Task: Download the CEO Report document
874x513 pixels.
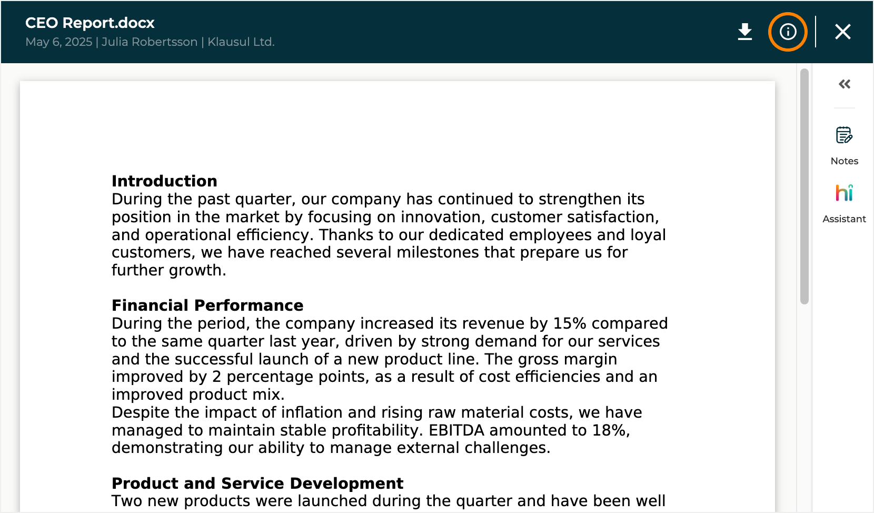Action: tap(744, 32)
